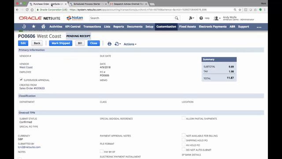This screenshot has width=282, height=159.
Task: Open the KPI Central menu
Action: 73,26
